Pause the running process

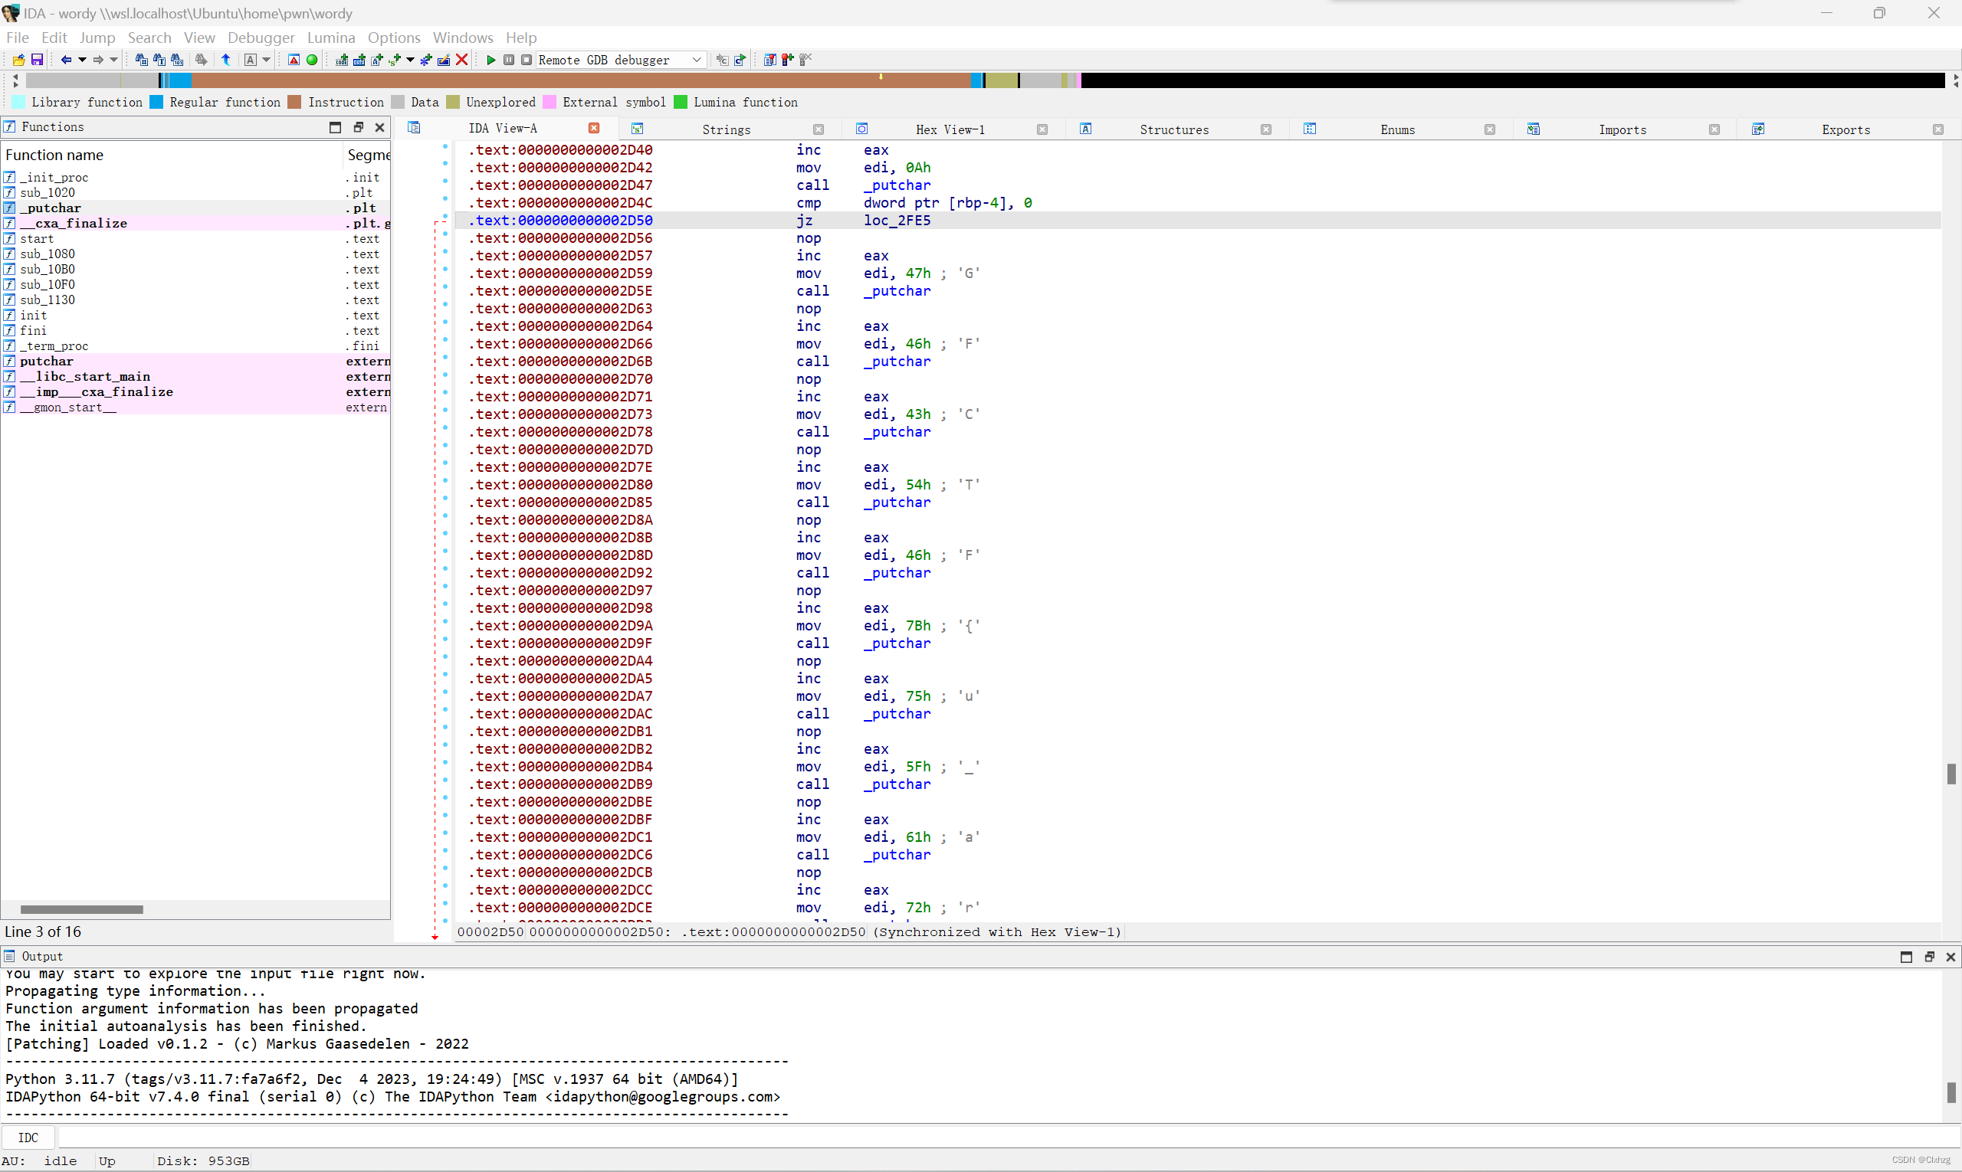[x=509, y=59]
